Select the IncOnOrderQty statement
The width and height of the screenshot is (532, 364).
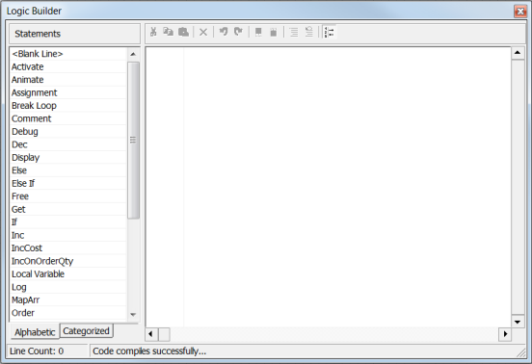[42, 261]
